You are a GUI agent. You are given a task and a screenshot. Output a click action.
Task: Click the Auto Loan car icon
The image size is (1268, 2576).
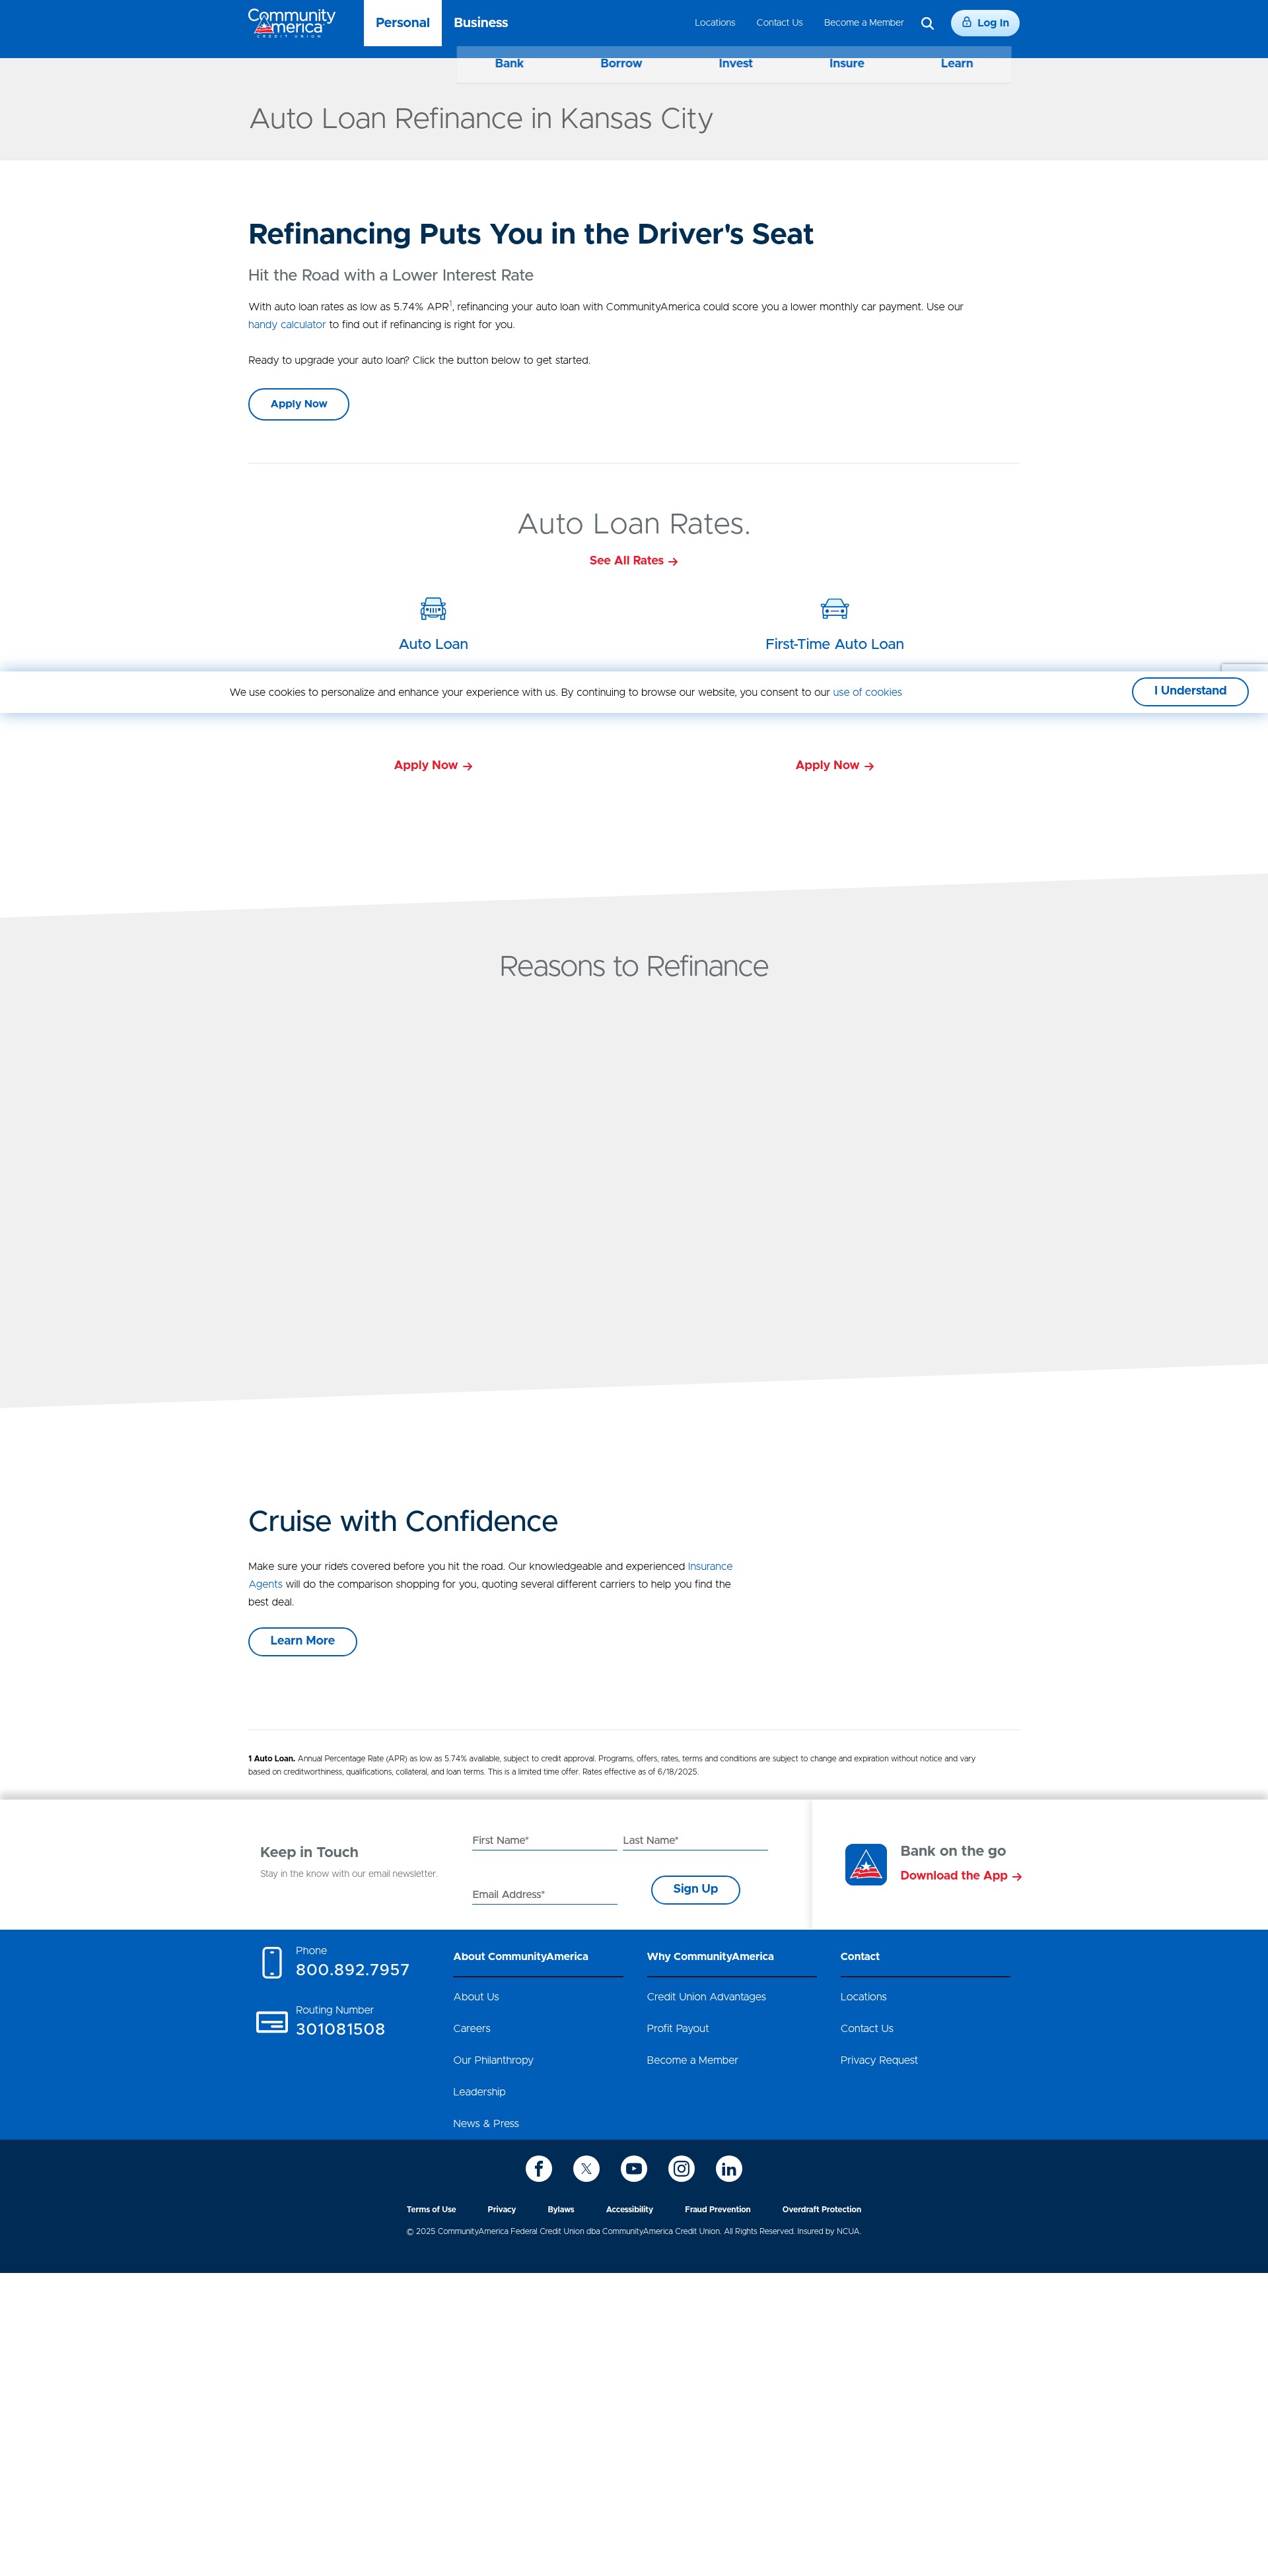coord(433,608)
